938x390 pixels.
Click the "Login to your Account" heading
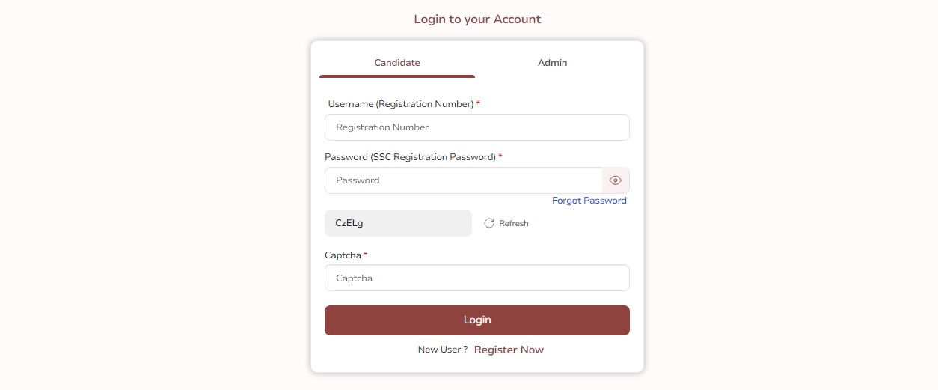pyautogui.click(x=477, y=19)
